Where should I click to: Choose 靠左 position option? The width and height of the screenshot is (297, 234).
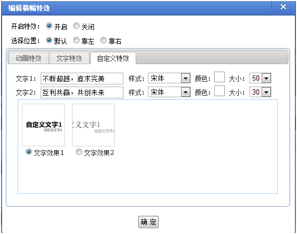pos(76,40)
